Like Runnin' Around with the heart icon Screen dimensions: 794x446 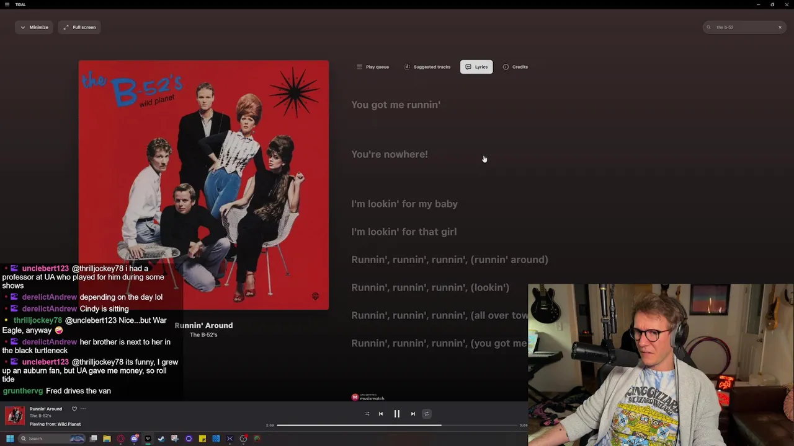pyautogui.click(x=74, y=409)
